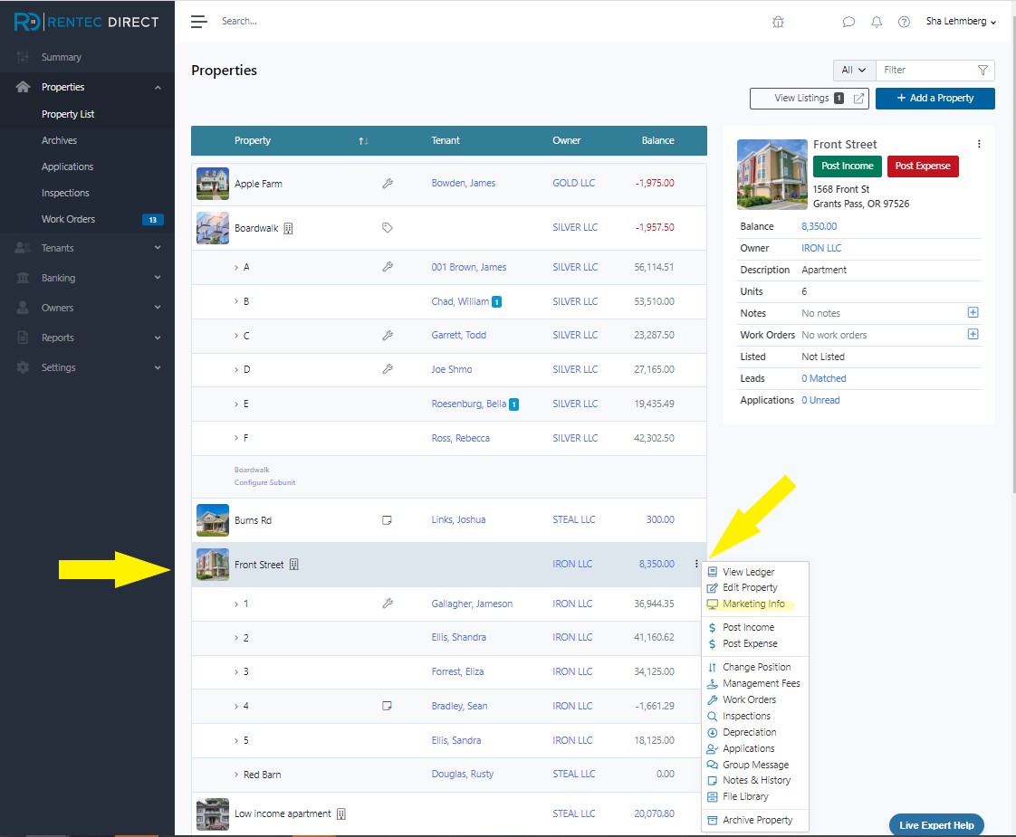1016x837 pixels.
Task: Expand the Reports sidebar section
Action: (158, 338)
